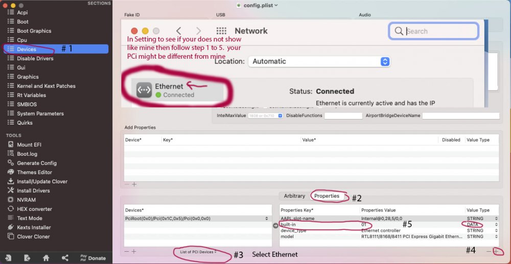
Task: Go forward in the Network settings window
Action: (198, 31)
